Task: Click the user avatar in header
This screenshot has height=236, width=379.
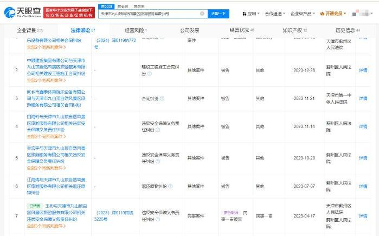Action: point(363,14)
